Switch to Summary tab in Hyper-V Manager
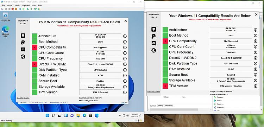The image size is (264, 127). pyautogui.click(x=153, y=106)
